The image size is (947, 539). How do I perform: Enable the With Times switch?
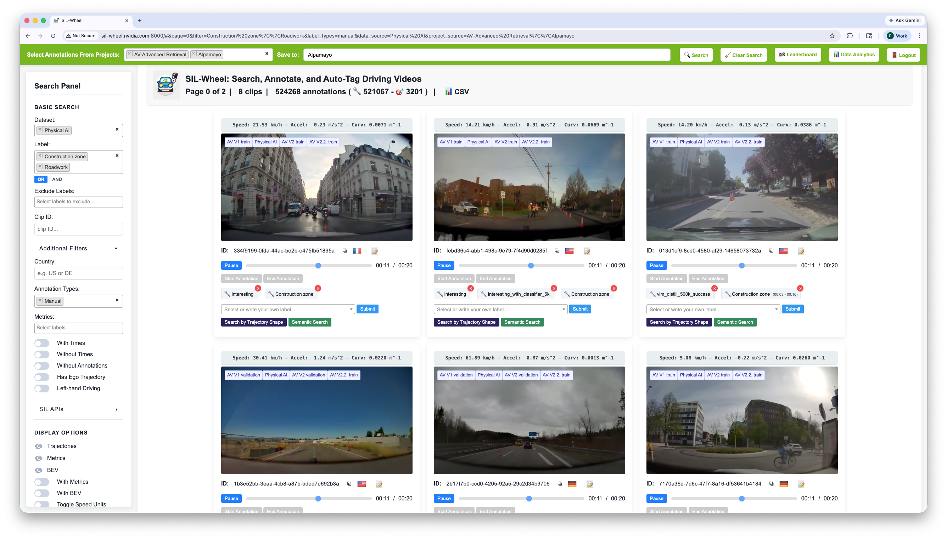point(42,343)
